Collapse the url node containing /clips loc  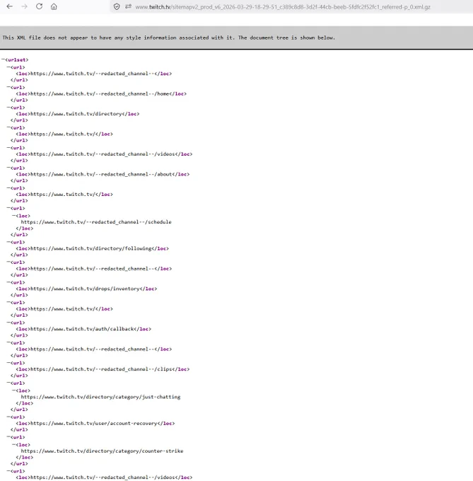pyautogui.click(x=8, y=363)
